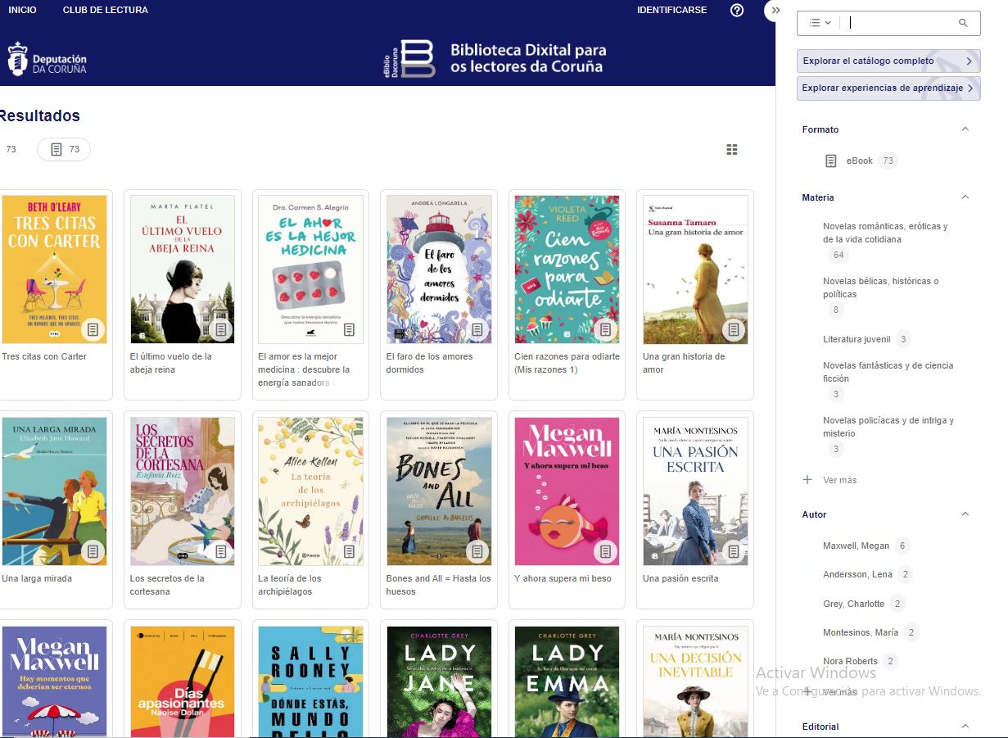Click the search magnifier icon
This screenshot has width=1008, height=738.
click(963, 23)
